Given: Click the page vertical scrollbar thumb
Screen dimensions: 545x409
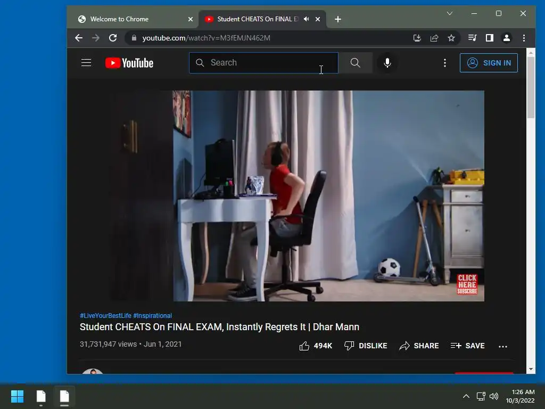Looking at the screenshot, I should pos(531,87).
